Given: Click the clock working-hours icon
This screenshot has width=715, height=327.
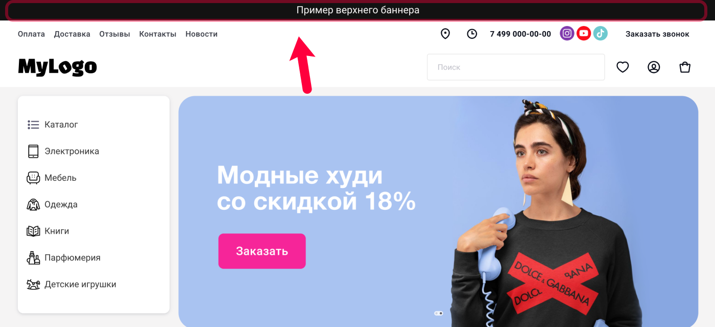Looking at the screenshot, I should (472, 34).
